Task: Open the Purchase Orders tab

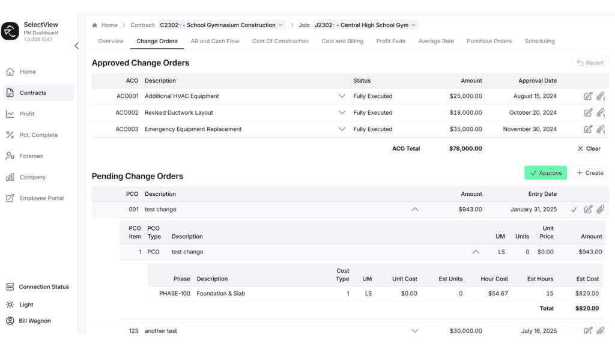Action: coord(488,41)
